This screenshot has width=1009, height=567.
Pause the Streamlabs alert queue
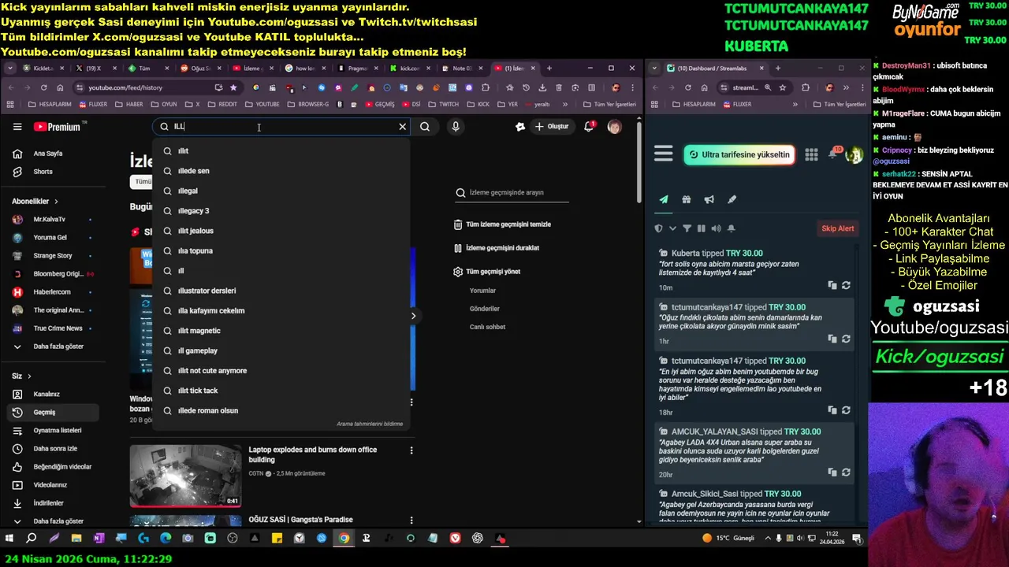coord(701,228)
